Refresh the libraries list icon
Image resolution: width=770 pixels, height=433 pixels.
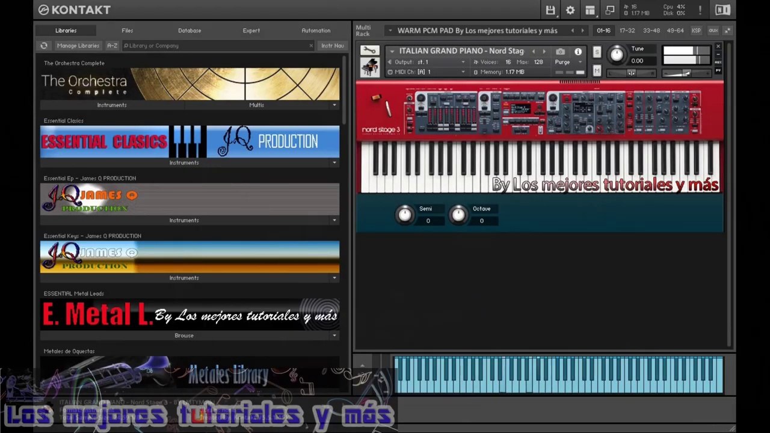44,46
